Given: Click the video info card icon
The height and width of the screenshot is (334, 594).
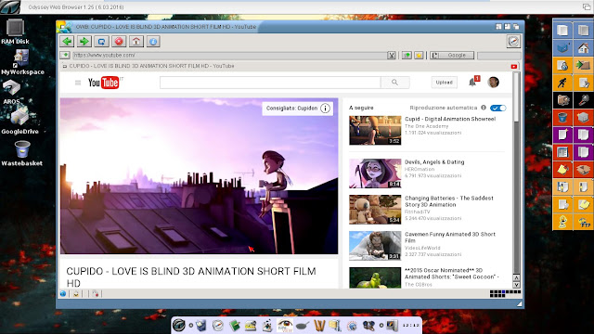Looking at the screenshot, I should point(325,109).
